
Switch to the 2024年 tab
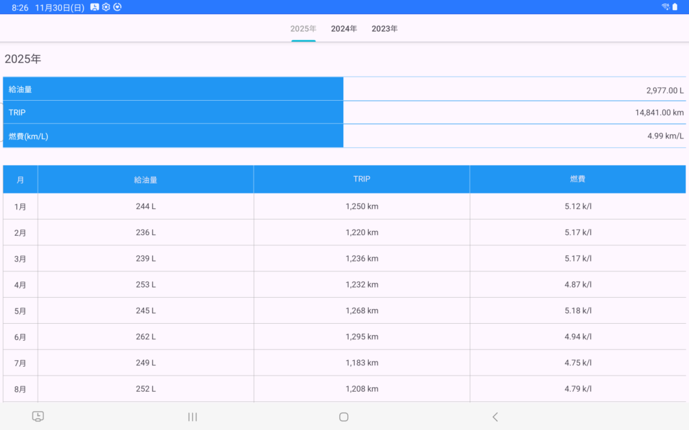tap(344, 29)
